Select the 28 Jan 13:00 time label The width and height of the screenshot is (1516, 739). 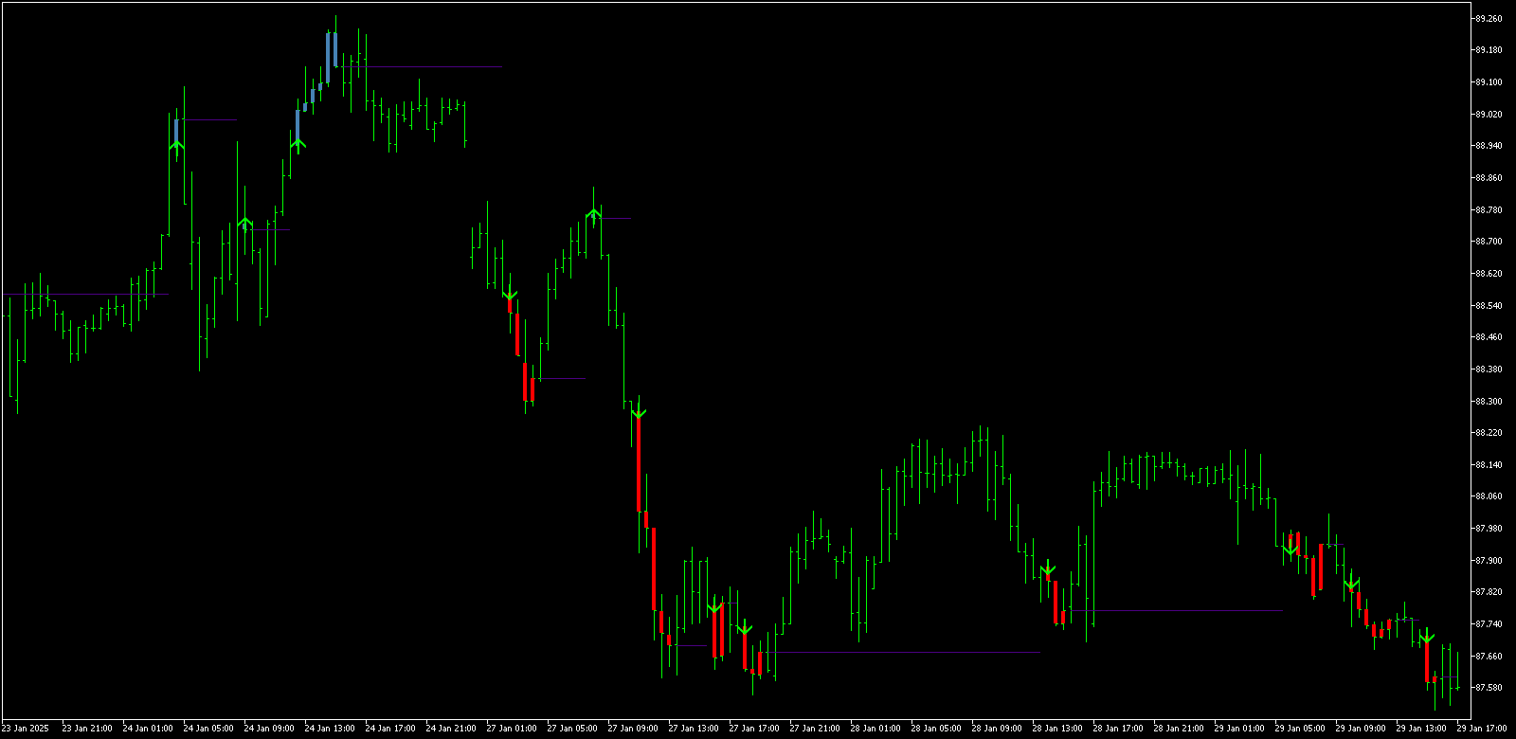[x=1057, y=729]
